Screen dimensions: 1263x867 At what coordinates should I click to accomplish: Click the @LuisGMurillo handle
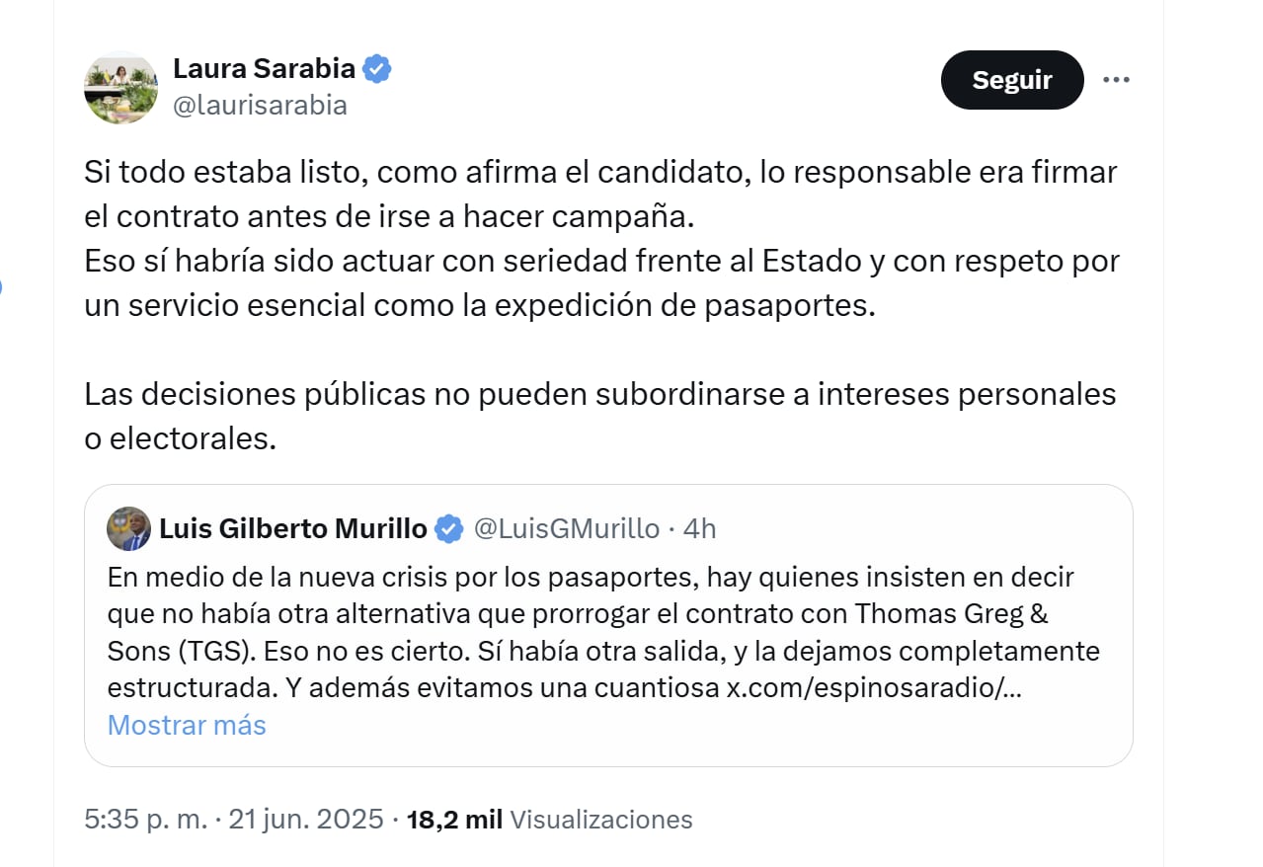(565, 528)
